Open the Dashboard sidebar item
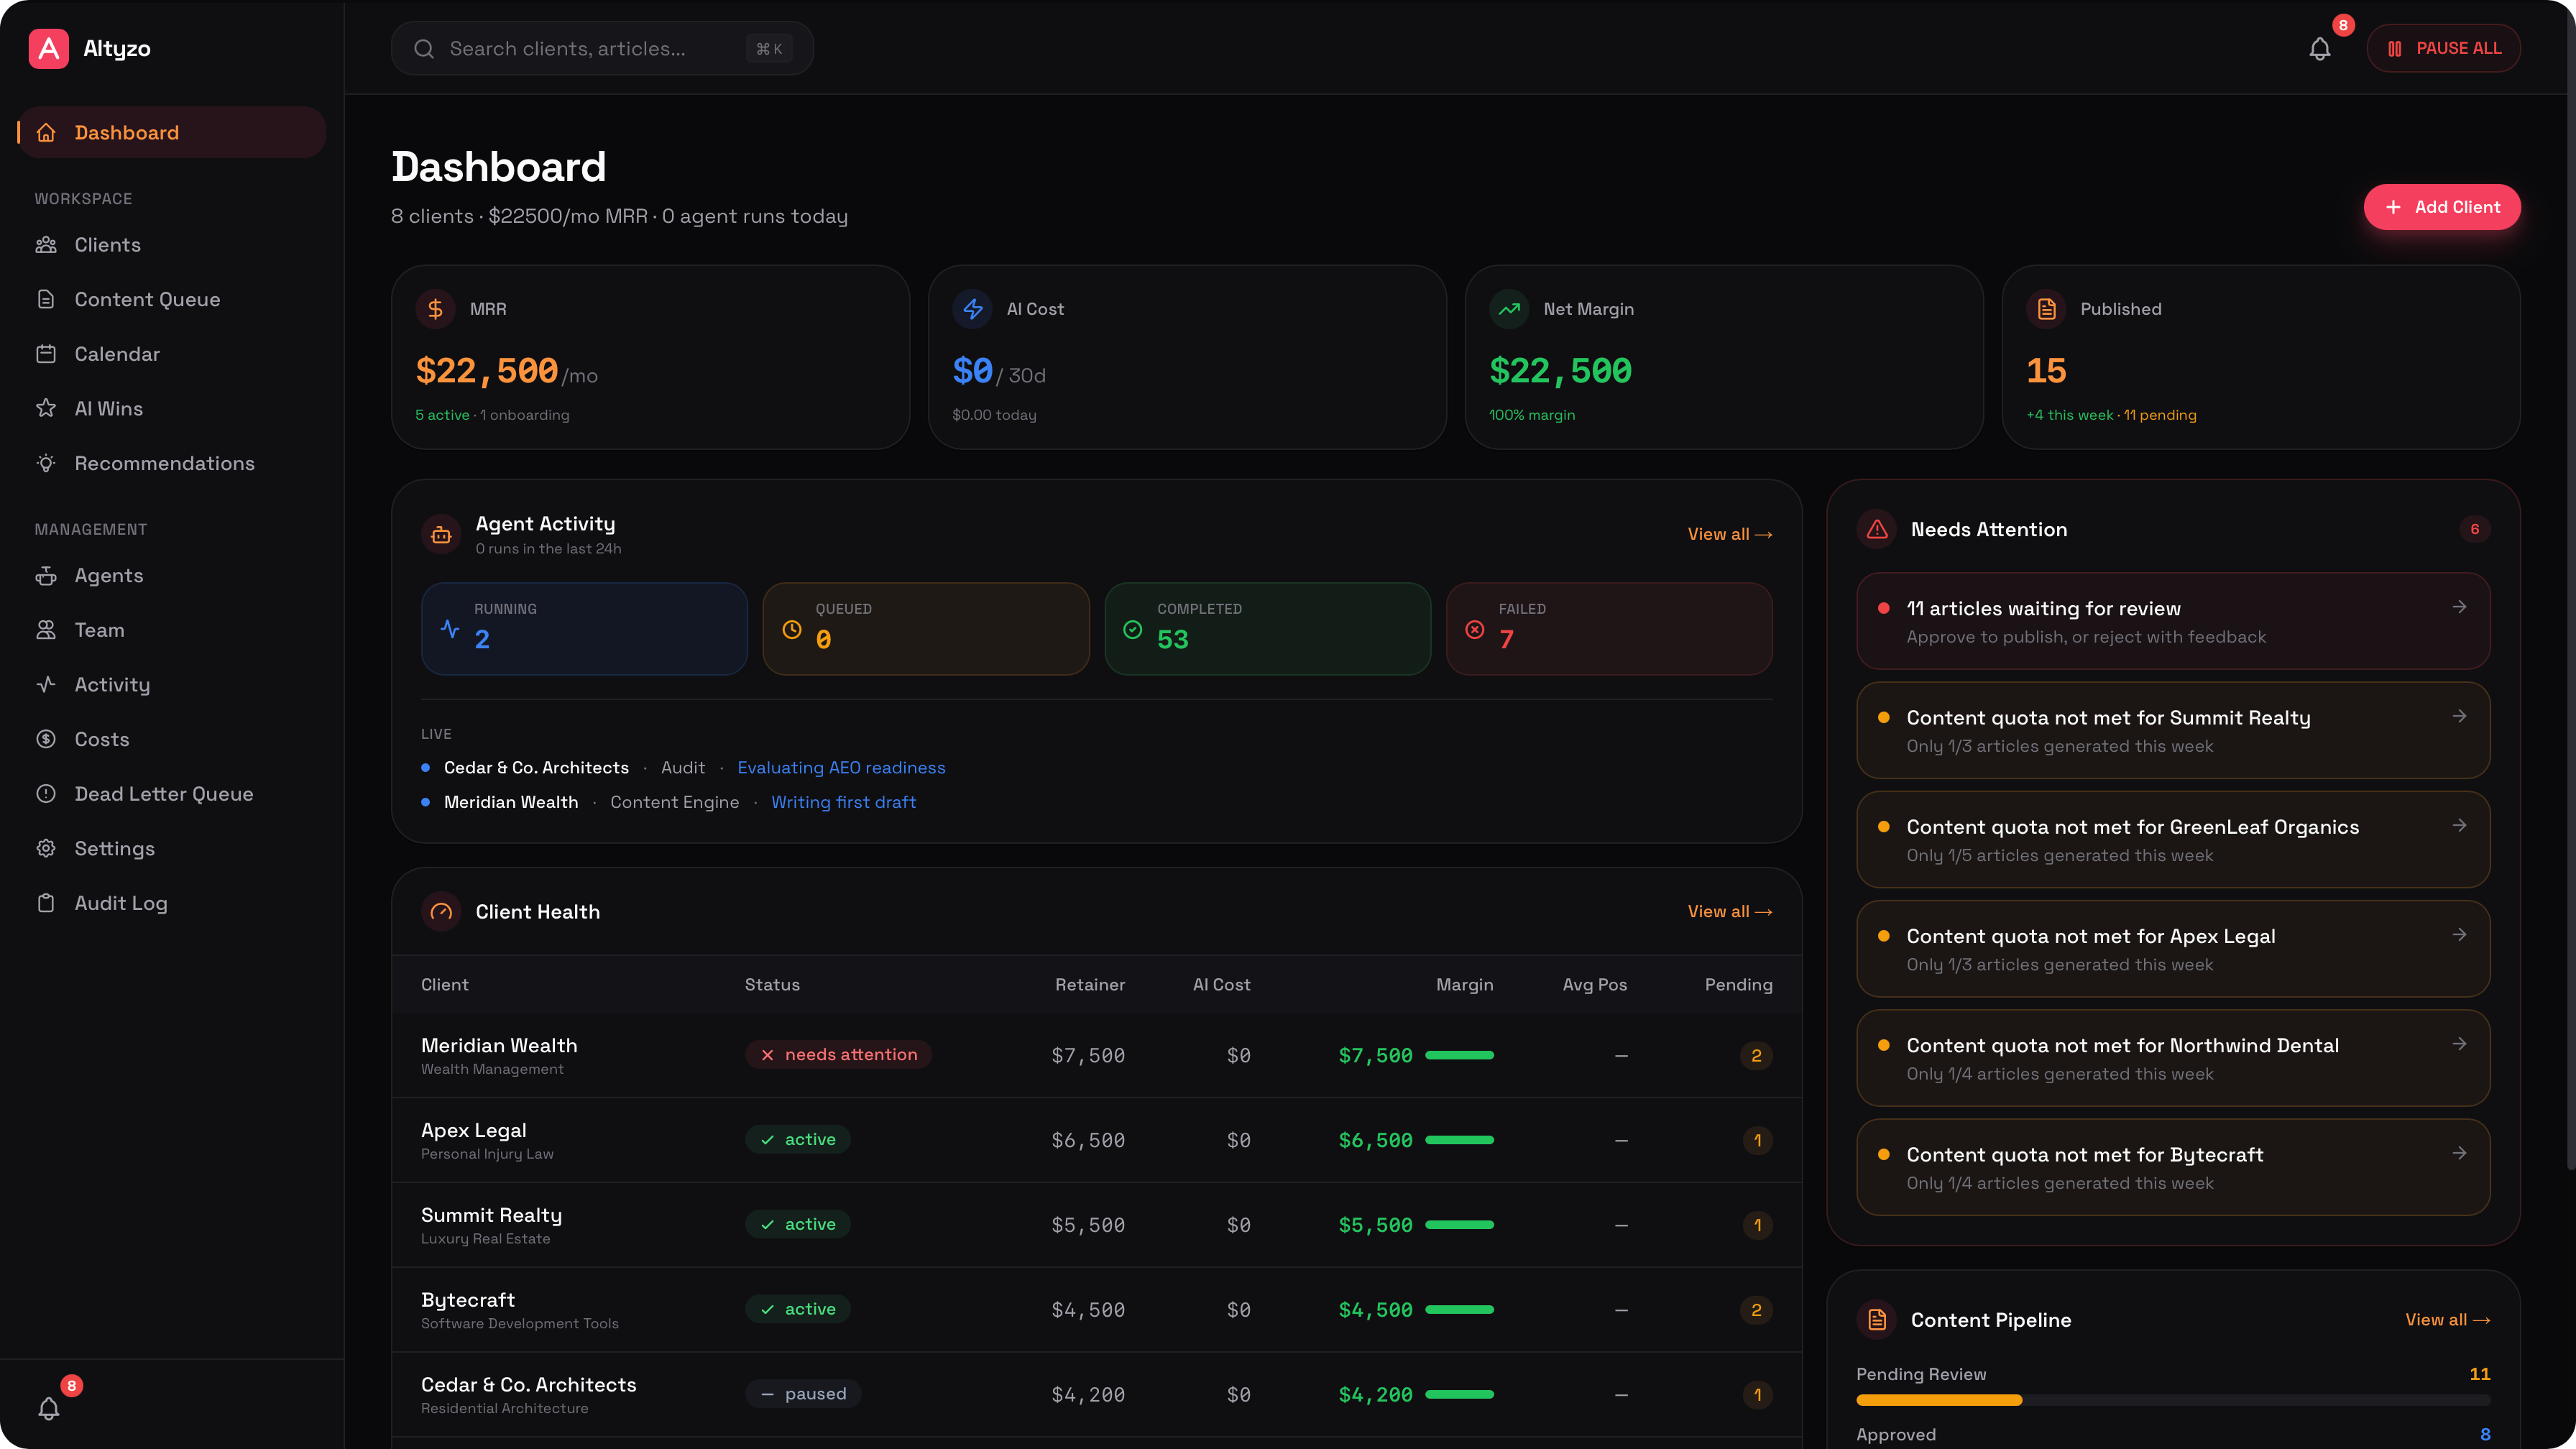 click(x=172, y=132)
